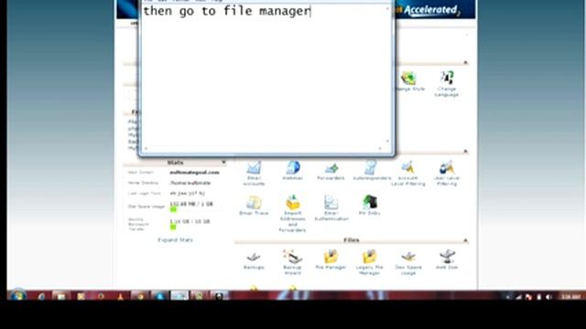
Task: Click the File Manager text label
Action: coord(331,267)
